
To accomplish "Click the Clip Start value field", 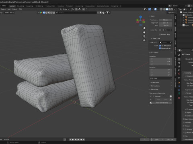I will point(166,23).
